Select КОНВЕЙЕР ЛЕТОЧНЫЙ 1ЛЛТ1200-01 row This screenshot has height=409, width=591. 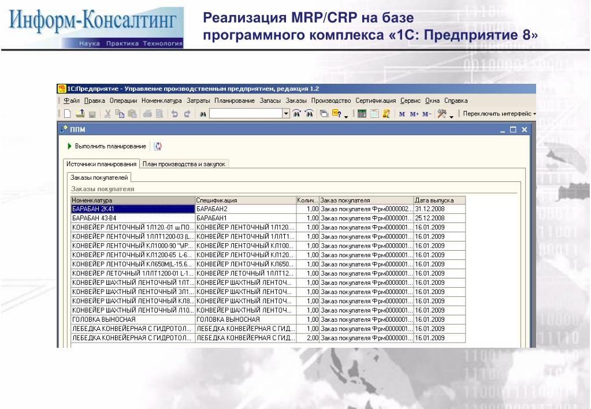[268, 273]
